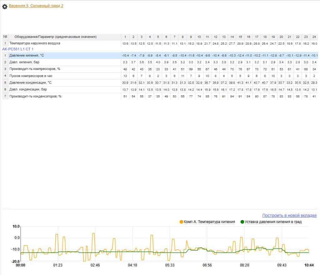Image resolution: width=320 pixels, height=275 pixels.
Task: Open the Весенняя 5, Солнечный город 2 link
Action: click(36, 6)
